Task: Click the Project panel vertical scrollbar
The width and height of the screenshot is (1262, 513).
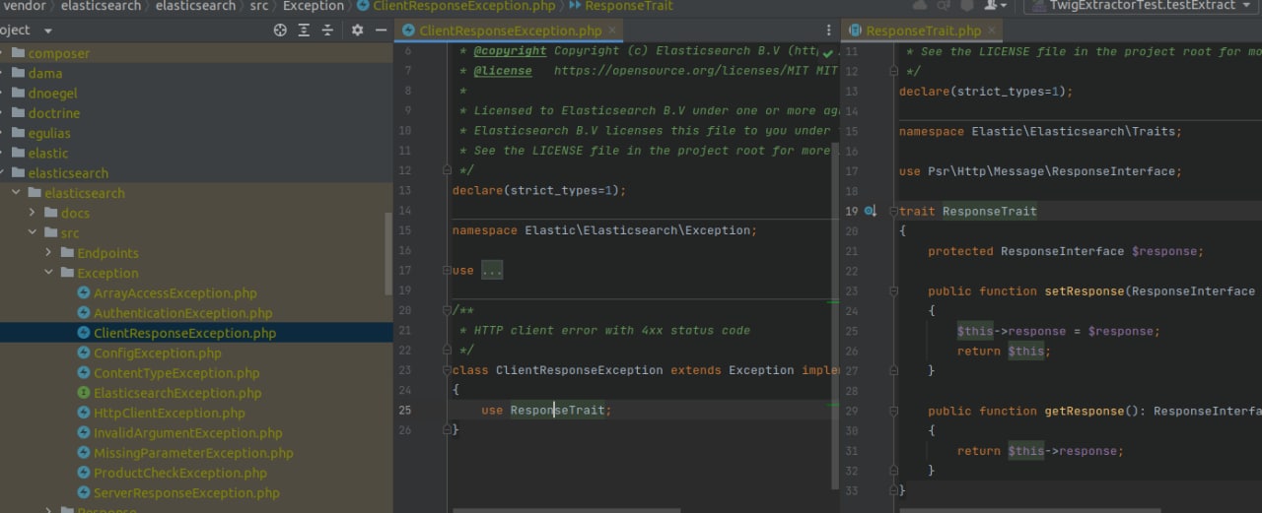Action: pyautogui.click(x=388, y=254)
